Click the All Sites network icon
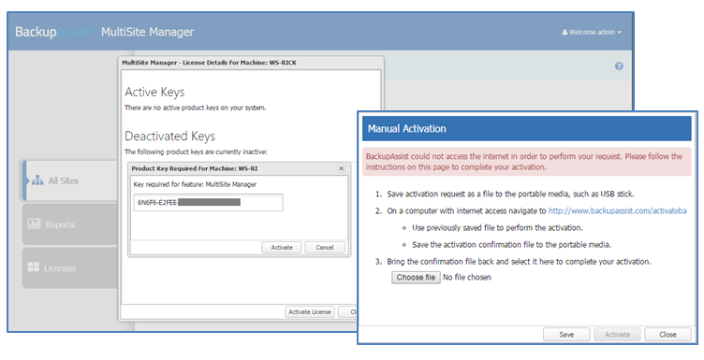Image resolution: width=704 pixels, height=360 pixels. click(x=37, y=180)
